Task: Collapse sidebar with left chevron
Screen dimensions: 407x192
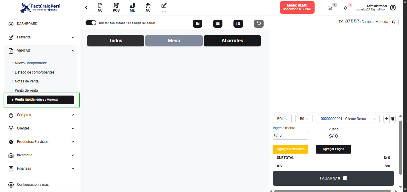Action: coord(86,8)
